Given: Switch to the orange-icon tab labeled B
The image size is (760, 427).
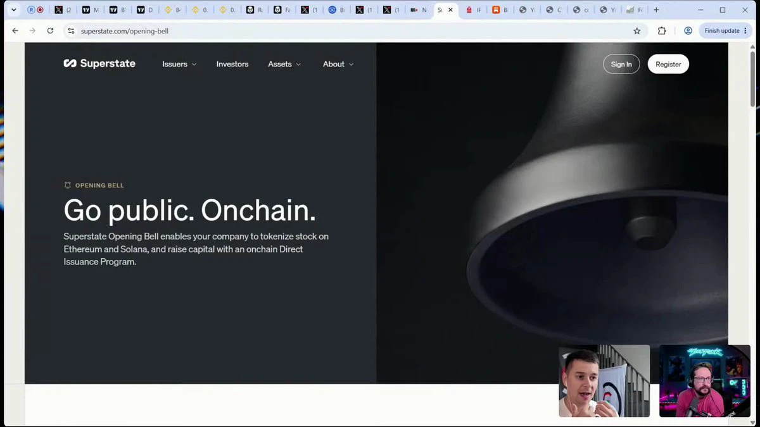Looking at the screenshot, I should click(x=500, y=10).
